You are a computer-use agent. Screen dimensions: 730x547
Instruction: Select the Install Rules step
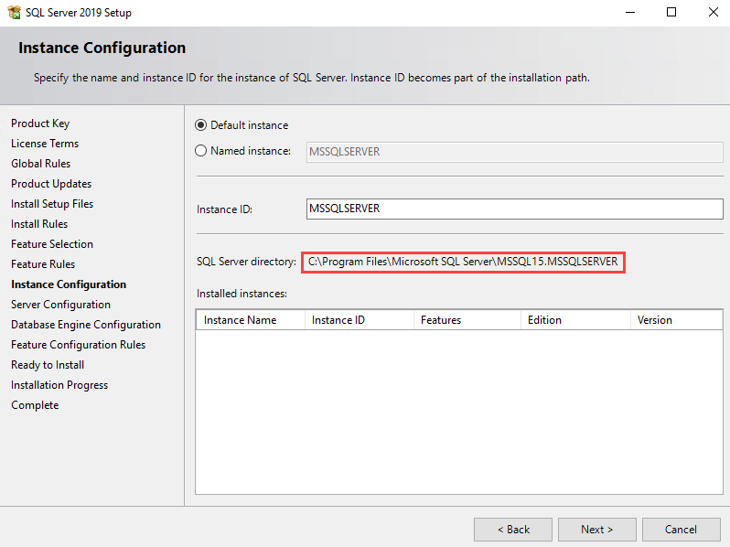click(39, 224)
